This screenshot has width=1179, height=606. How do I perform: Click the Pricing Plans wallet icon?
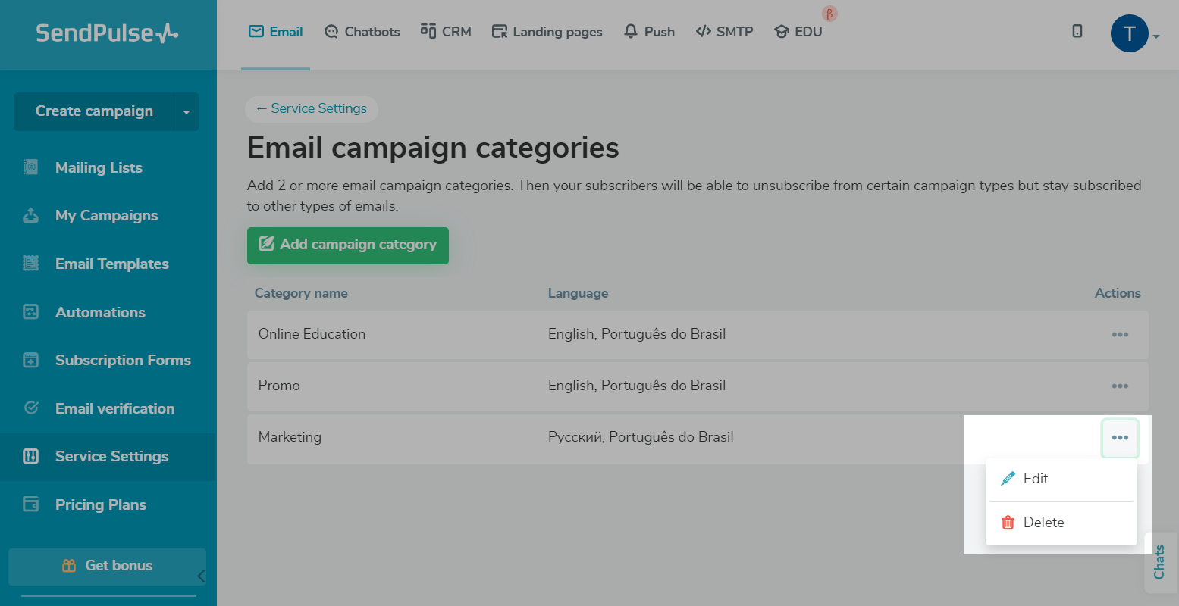click(x=30, y=504)
